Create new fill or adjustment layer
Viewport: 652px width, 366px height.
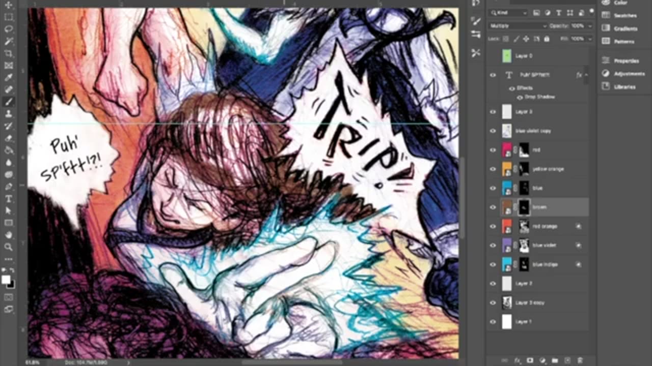(x=542, y=360)
